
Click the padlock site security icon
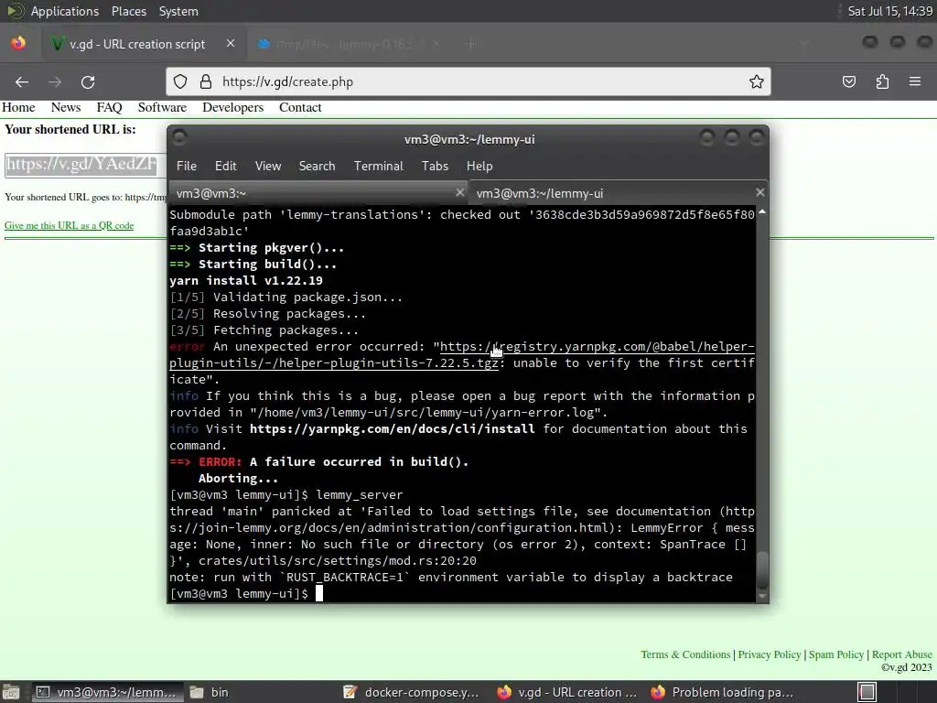tap(206, 81)
